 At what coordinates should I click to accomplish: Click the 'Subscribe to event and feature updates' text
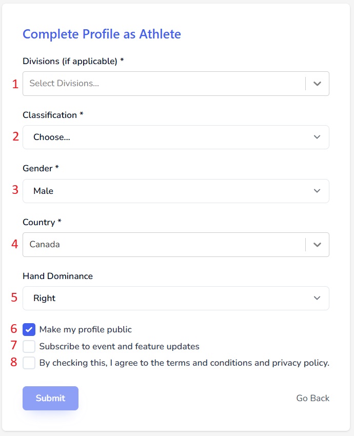tap(119, 346)
